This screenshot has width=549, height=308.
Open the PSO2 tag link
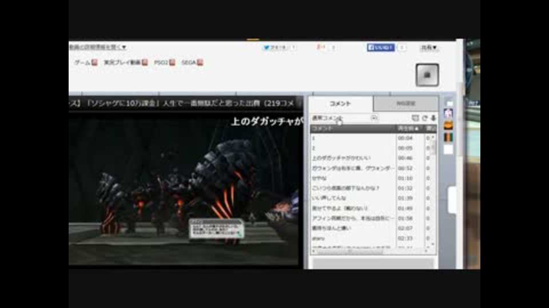[161, 63]
